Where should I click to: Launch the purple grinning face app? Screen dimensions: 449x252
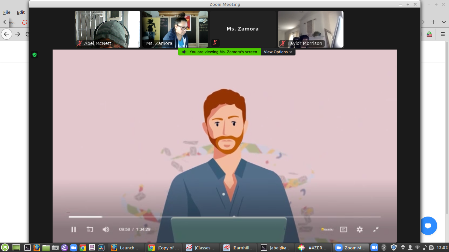click(92, 248)
